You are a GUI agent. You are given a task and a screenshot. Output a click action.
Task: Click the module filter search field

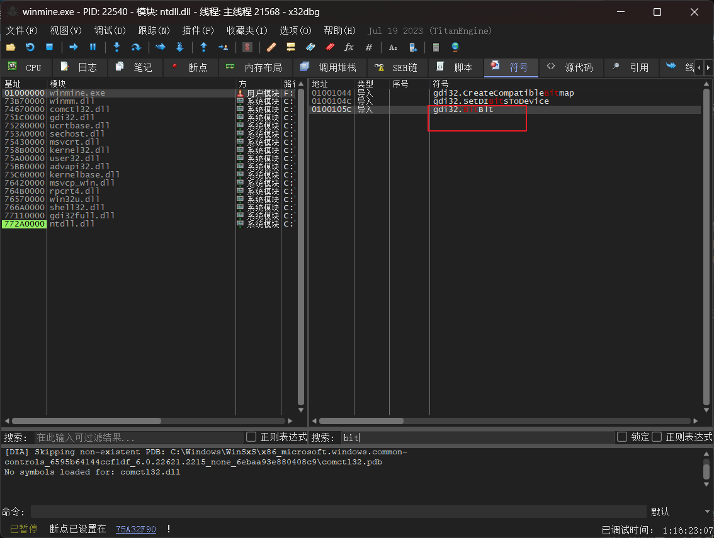pyautogui.click(x=139, y=437)
